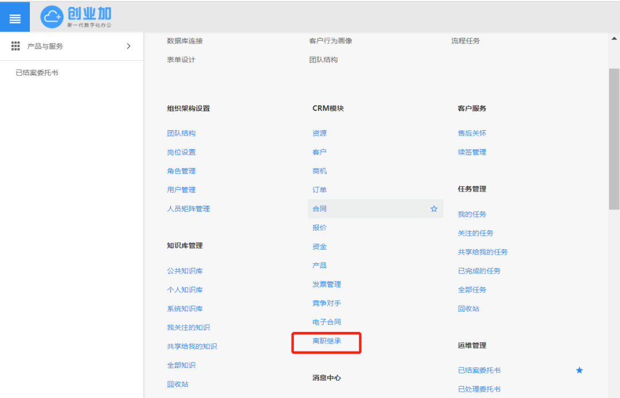Open the 离职继承 link
This screenshot has width=620, height=398.
[327, 341]
